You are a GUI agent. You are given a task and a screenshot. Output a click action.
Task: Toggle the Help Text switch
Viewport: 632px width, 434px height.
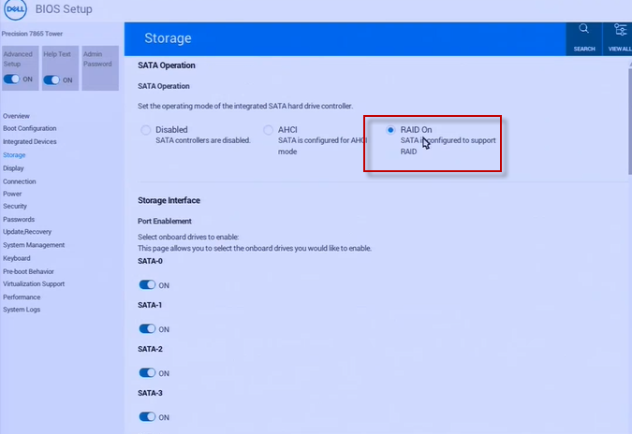(51, 80)
